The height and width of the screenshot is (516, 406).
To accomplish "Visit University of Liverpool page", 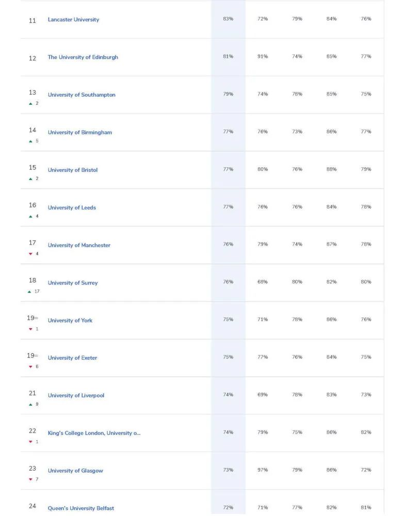I will (x=76, y=396).
